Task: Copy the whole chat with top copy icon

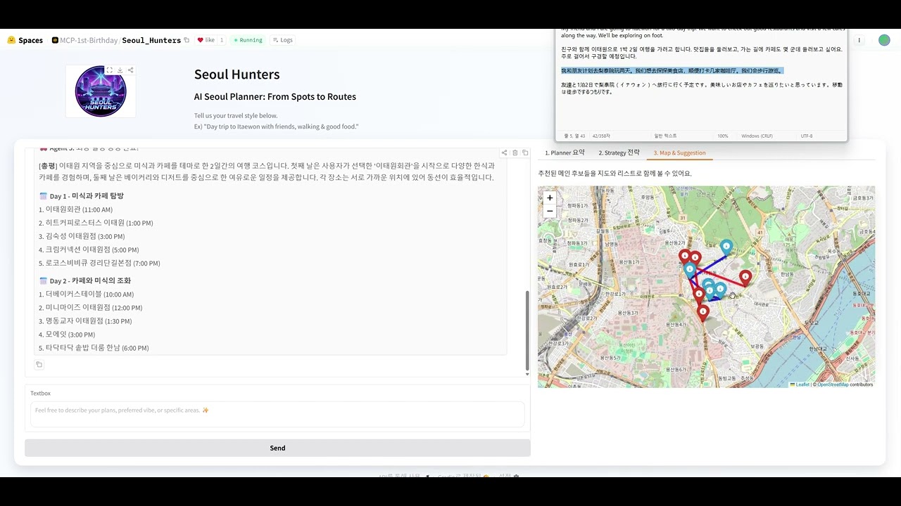Action: click(x=524, y=153)
